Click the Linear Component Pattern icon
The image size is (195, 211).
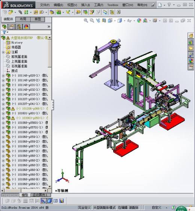[x=26, y=12]
